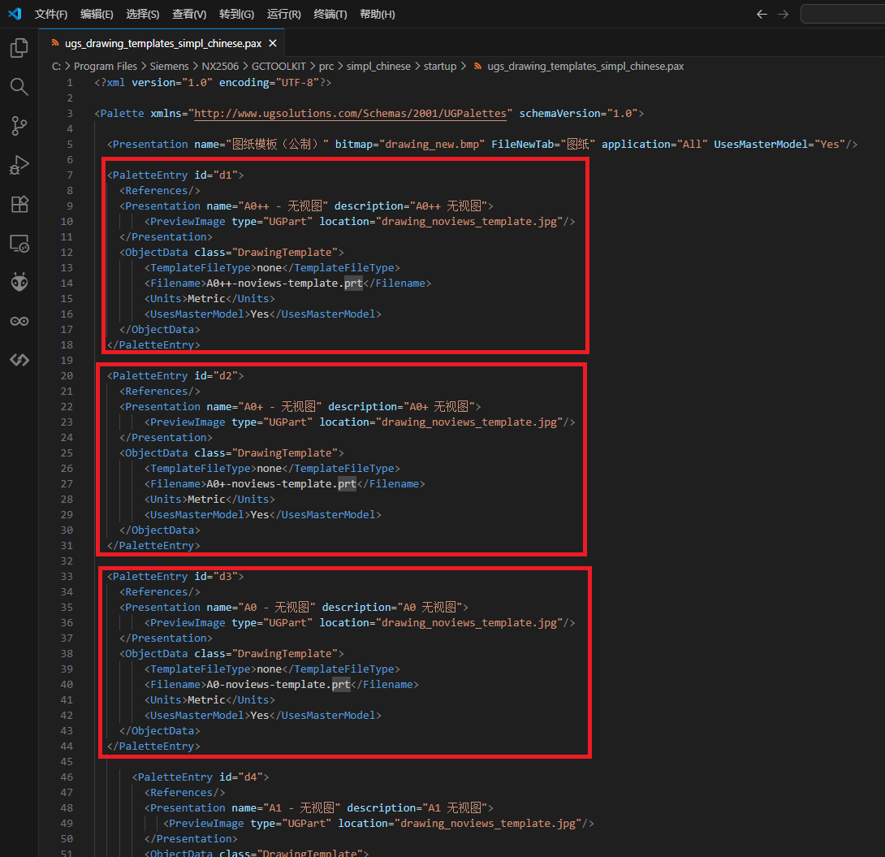Open the Explorer view in activity bar
The width and height of the screenshot is (885, 857).
click(19, 49)
